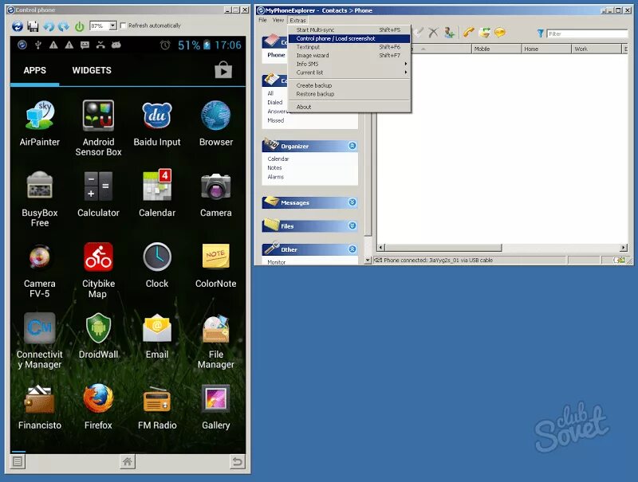Click the phone menu hardware button
The height and width of the screenshot is (482, 638).
(x=18, y=461)
